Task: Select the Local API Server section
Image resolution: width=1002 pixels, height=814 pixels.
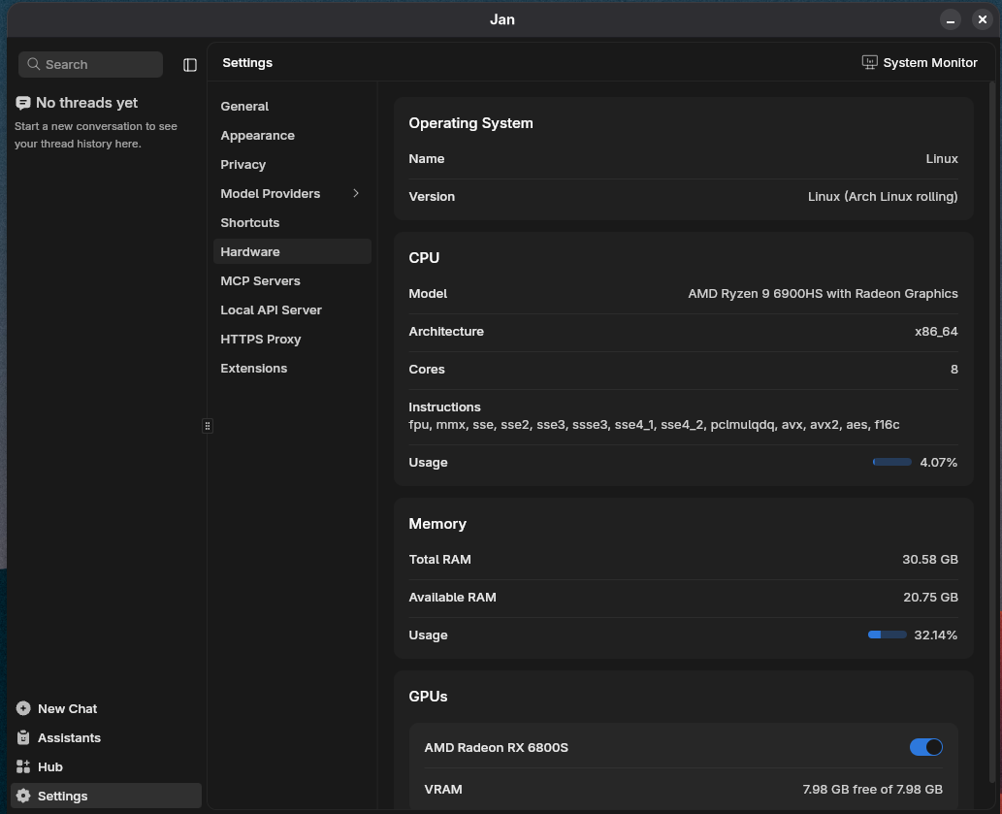Action: [271, 310]
